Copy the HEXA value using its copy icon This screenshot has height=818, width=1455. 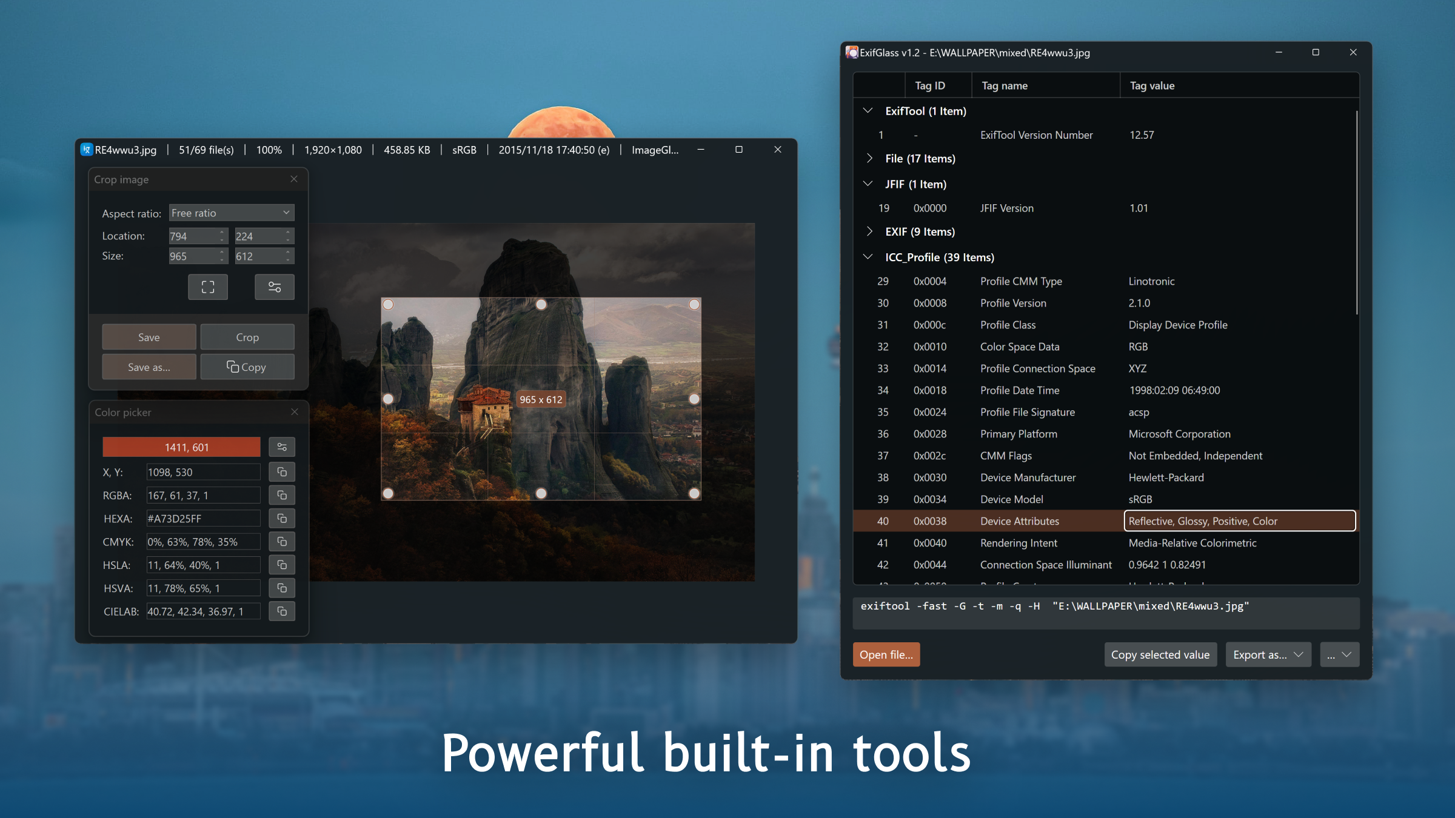[281, 518]
